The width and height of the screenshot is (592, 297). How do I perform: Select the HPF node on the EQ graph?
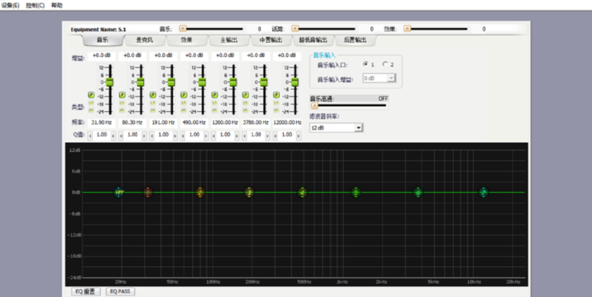tap(119, 192)
